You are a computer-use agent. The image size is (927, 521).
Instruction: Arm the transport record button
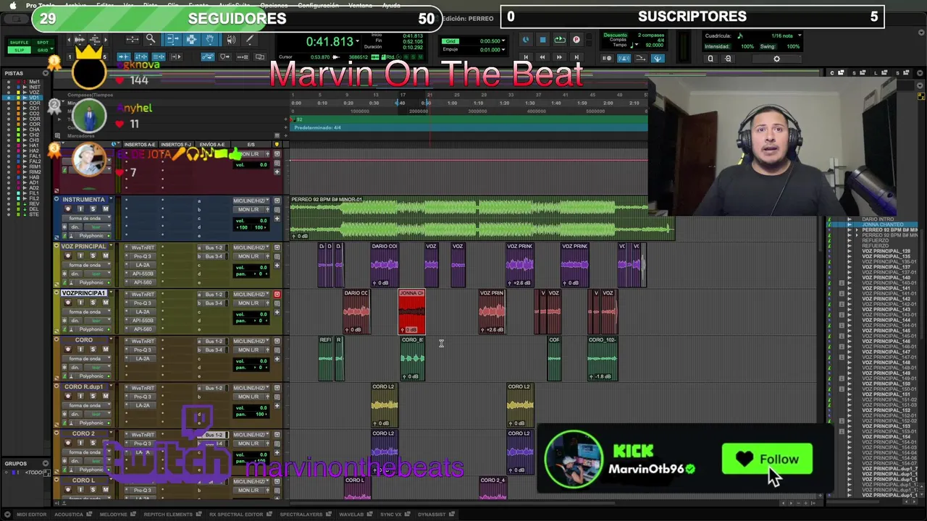coord(576,40)
